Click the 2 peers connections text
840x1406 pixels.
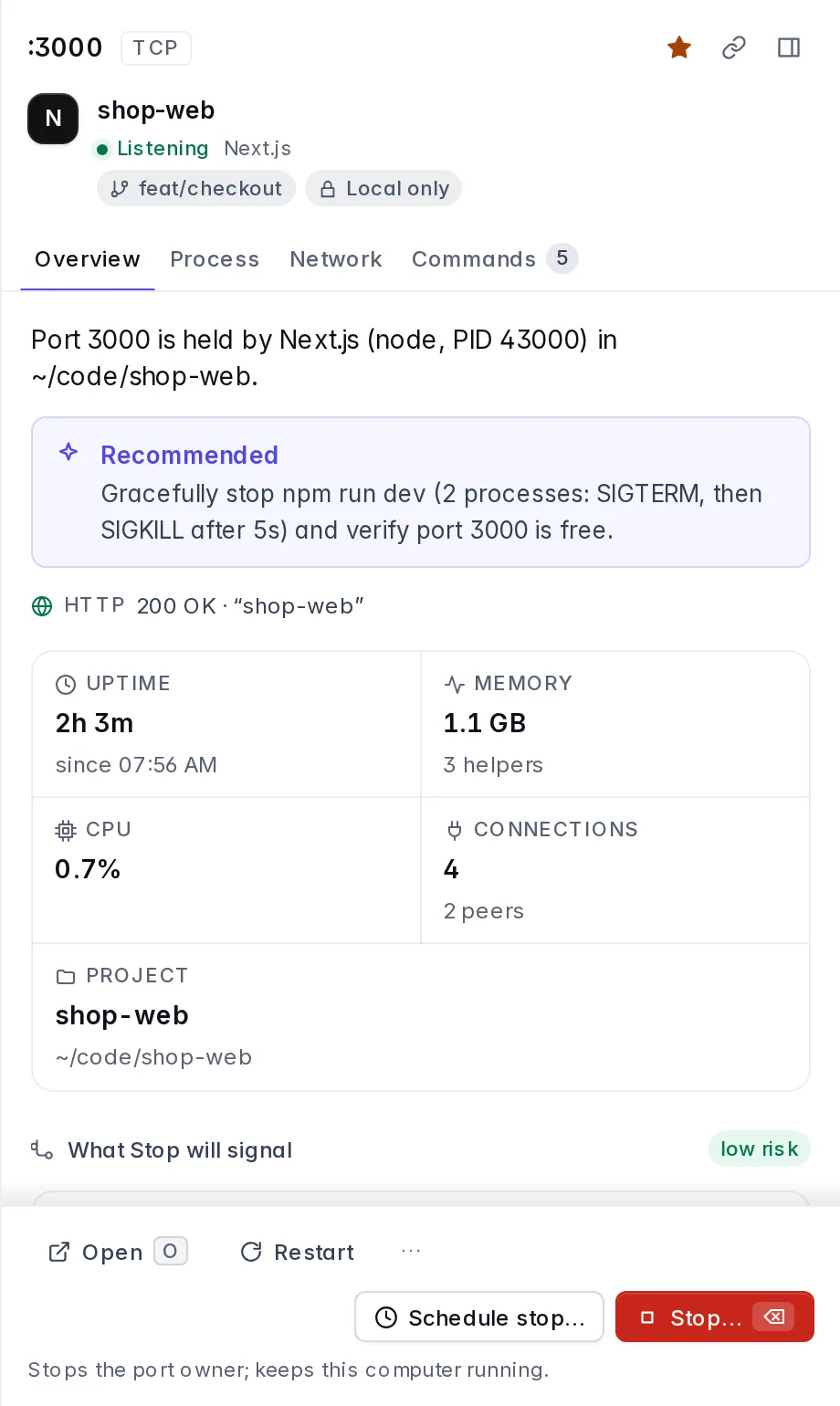tap(484, 911)
